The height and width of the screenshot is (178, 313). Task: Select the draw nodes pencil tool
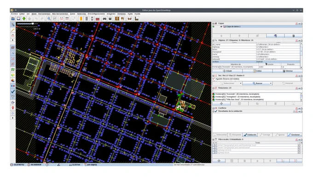click(x=13, y=30)
